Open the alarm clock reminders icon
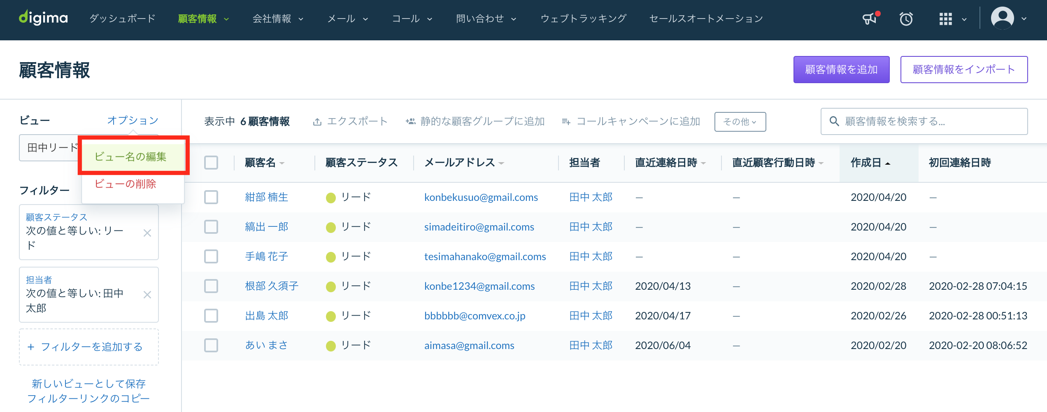1047x412 pixels. tap(906, 19)
